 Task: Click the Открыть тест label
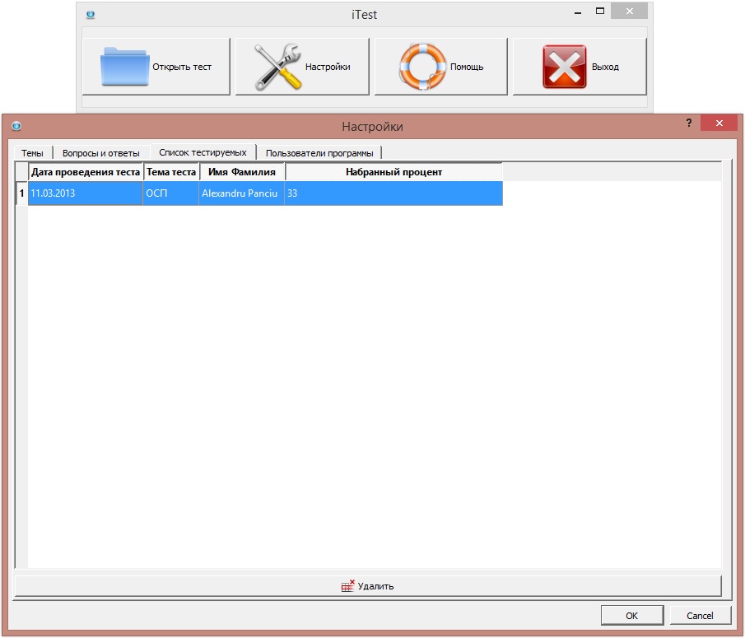(x=182, y=67)
